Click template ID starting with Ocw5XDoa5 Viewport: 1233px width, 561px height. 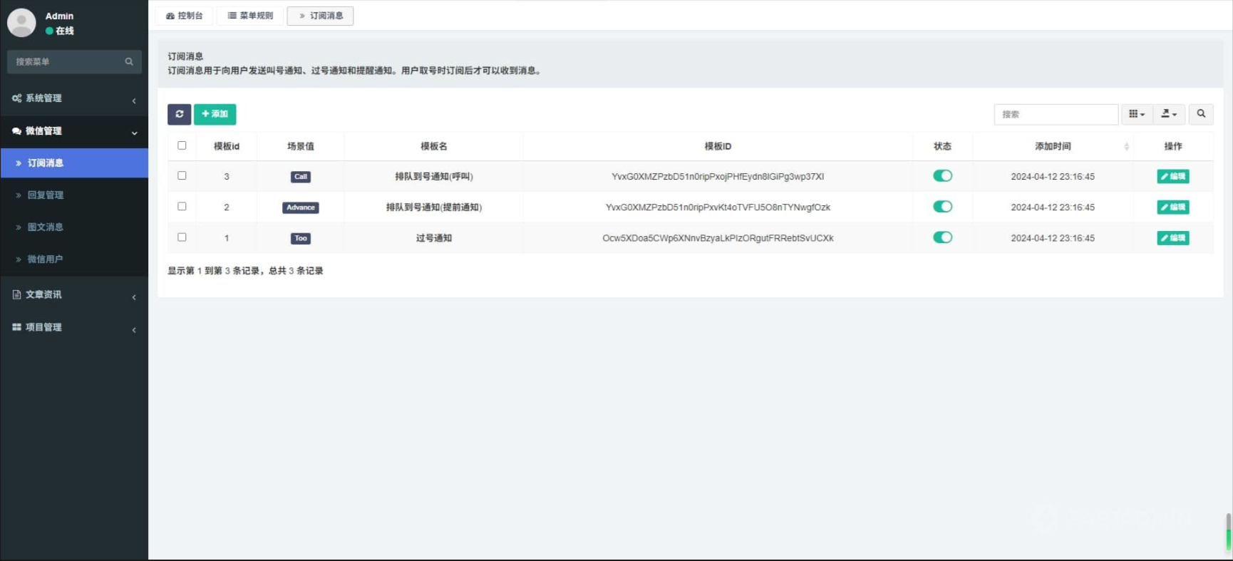pos(718,238)
